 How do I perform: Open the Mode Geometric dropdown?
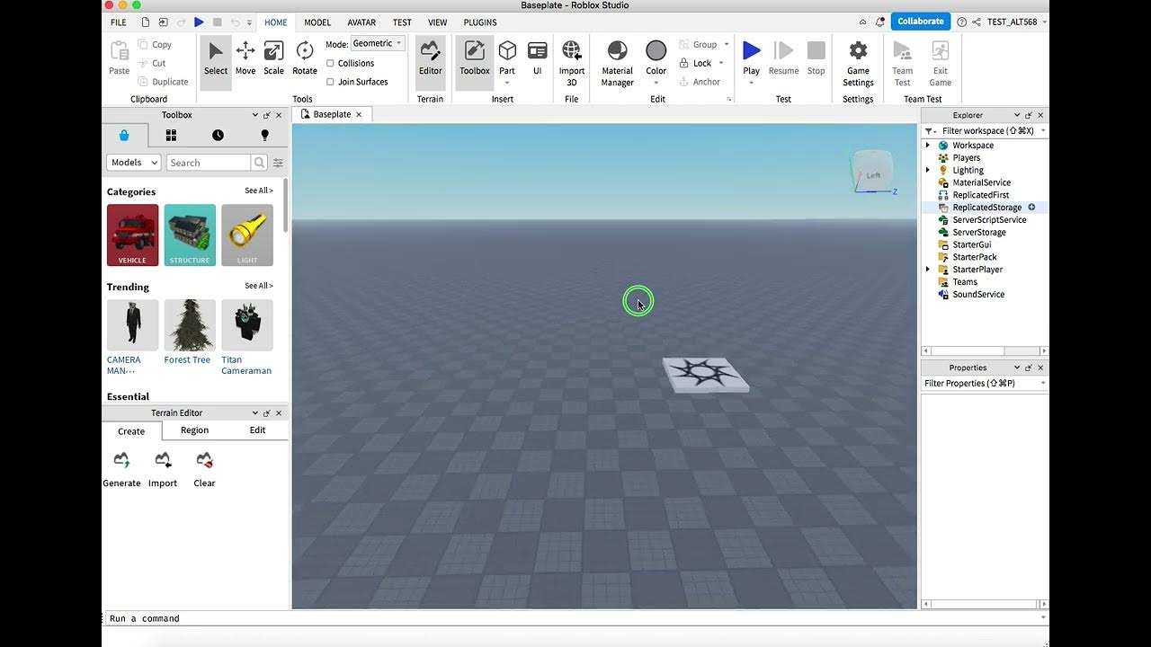point(378,43)
